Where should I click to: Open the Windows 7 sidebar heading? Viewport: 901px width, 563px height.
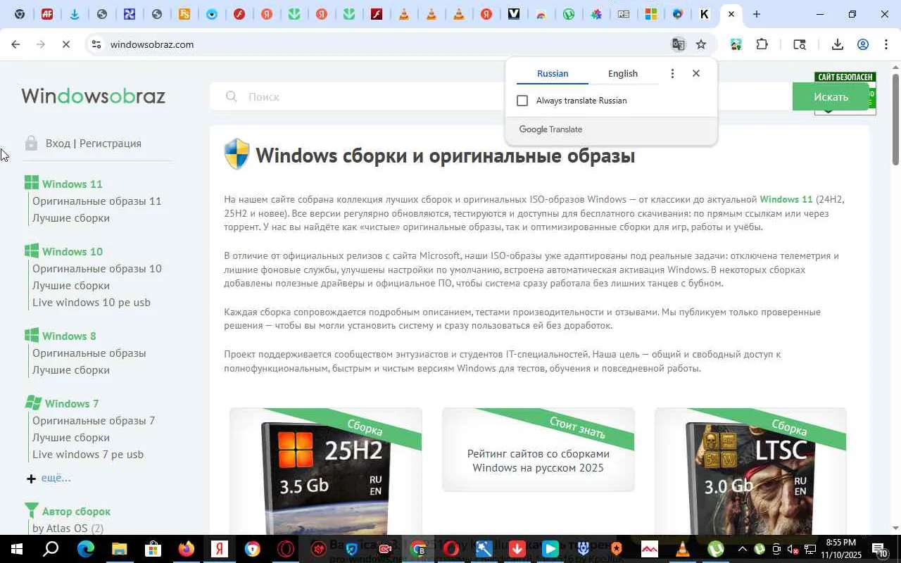pyautogui.click(x=72, y=403)
